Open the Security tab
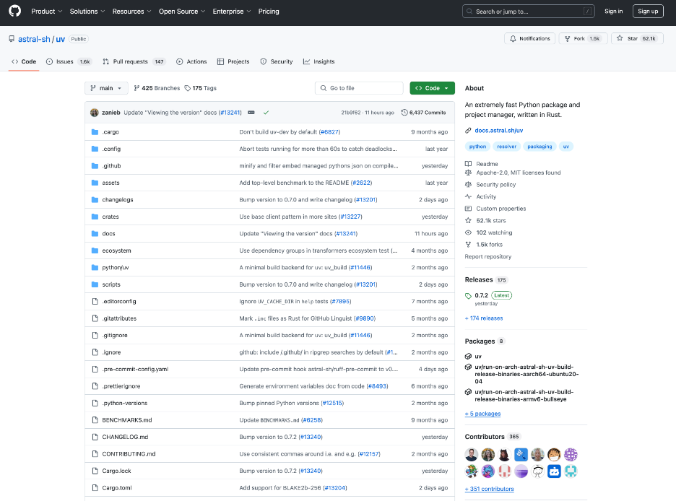 [x=277, y=61]
